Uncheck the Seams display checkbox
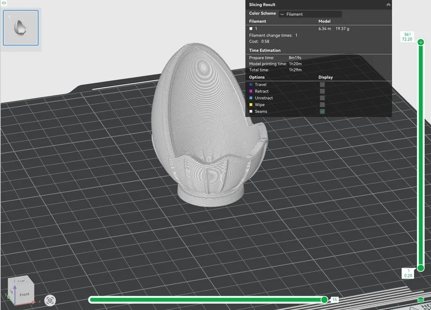The width and height of the screenshot is (431, 310). pyautogui.click(x=322, y=111)
